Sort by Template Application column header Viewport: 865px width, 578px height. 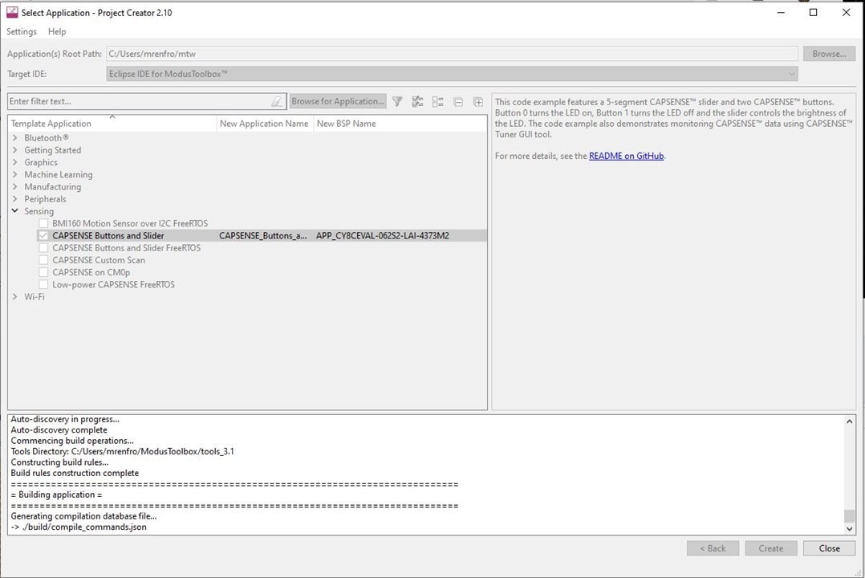112,124
